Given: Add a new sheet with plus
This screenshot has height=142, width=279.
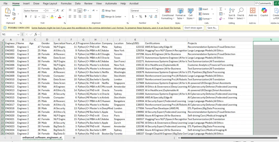Looking at the screenshot, I should point(74,138).
